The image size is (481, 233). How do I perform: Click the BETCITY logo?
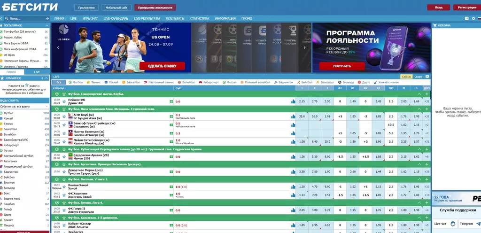point(30,7)
